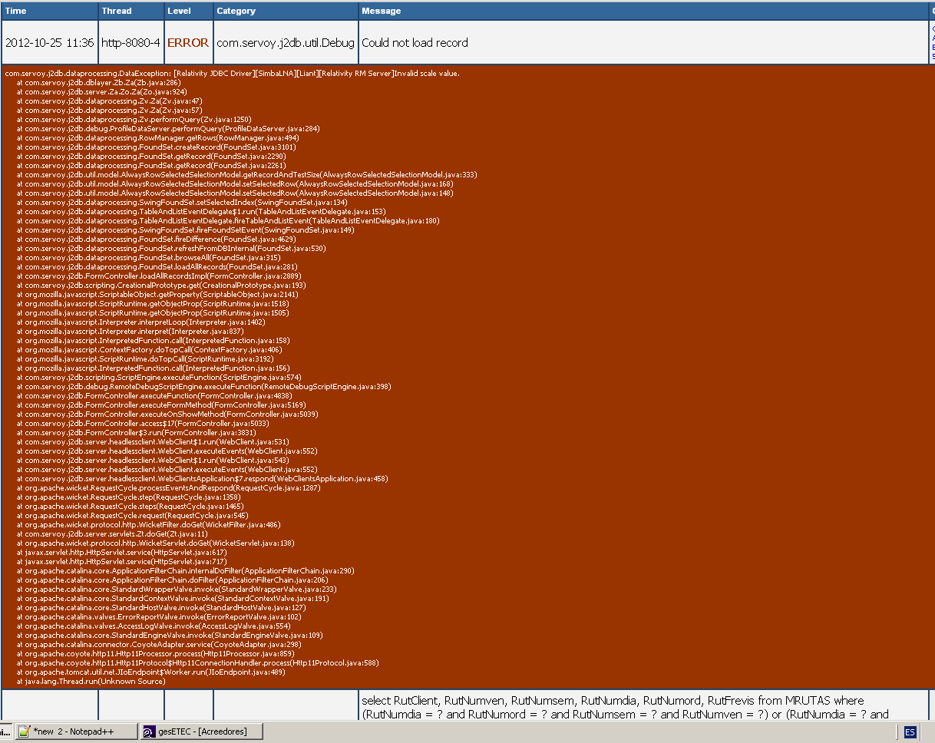Viewport: 935px width, 743px height.
Task: Click the com.servoy.j2db.util.Debug category cell
Action: click(x=286, y=43)
